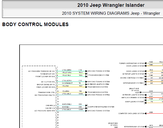Click "EXTERIOR LIGHTS SYSTEM" beside the DK GRN/WHT wire
The height and width of the screenshot is (128, 163).
98,84
